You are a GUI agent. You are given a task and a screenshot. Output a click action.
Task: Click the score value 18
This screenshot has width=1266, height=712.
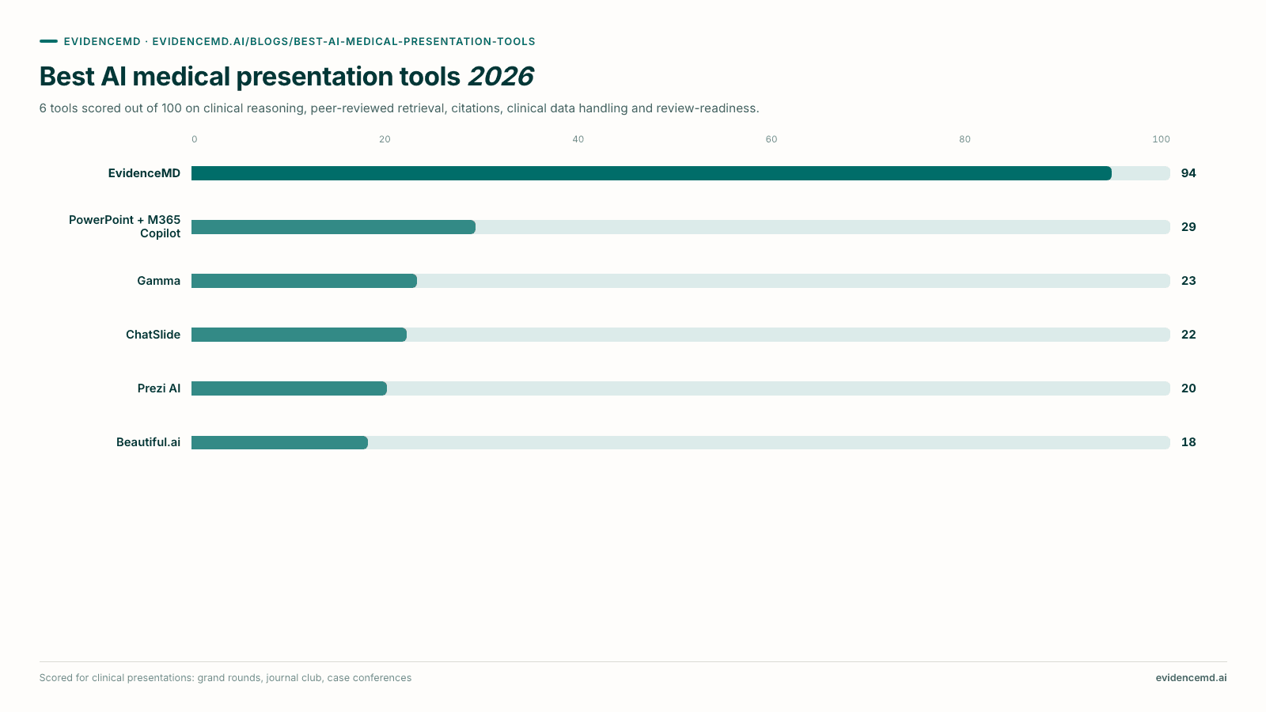1188,442
